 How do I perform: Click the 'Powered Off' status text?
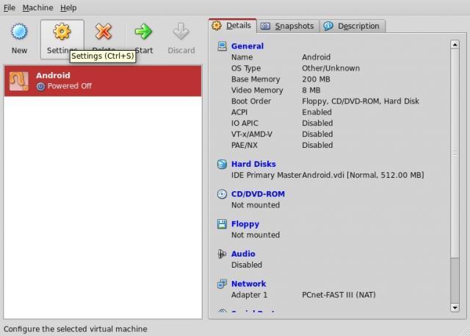pyautogui.click(x=70, y=86)
